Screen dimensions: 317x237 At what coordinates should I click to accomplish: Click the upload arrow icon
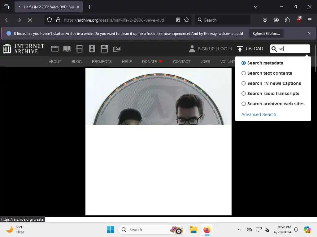click(240, 49)
